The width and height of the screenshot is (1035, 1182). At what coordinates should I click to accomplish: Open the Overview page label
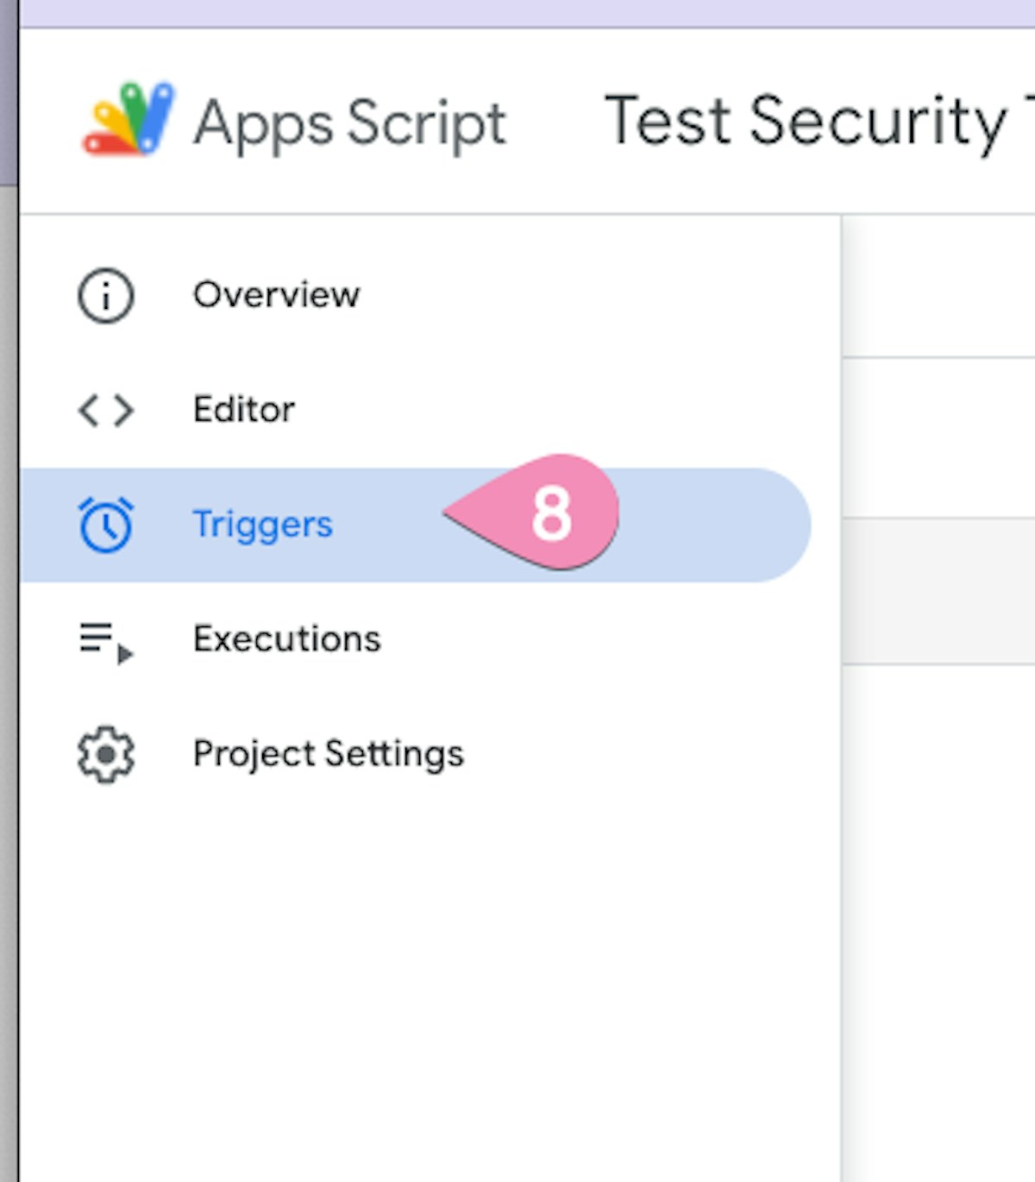click(276, 295)
